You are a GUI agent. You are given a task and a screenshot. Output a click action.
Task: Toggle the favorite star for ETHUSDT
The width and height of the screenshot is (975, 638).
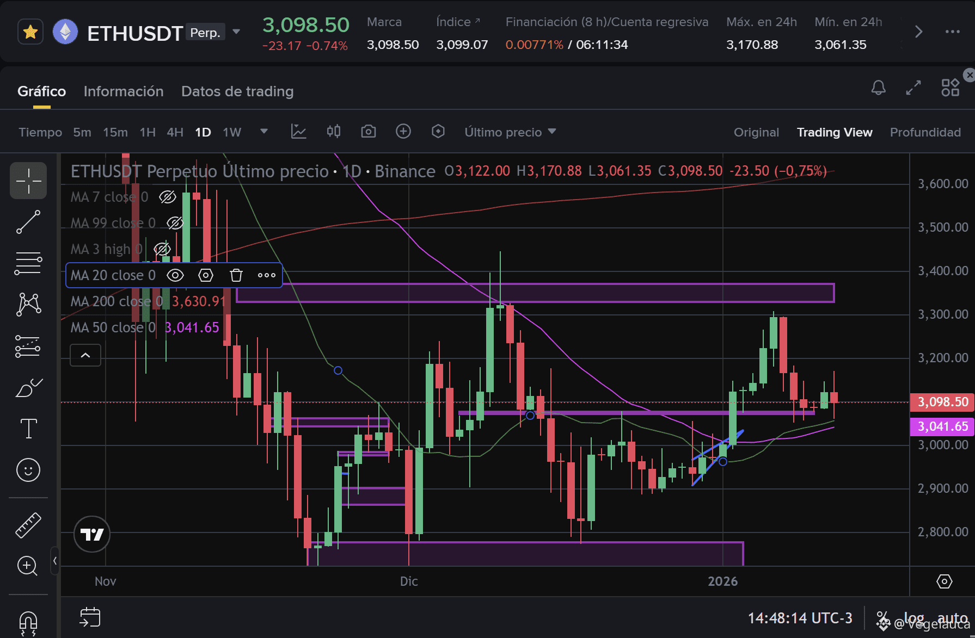pyautogui.click(x=30, y=32)
